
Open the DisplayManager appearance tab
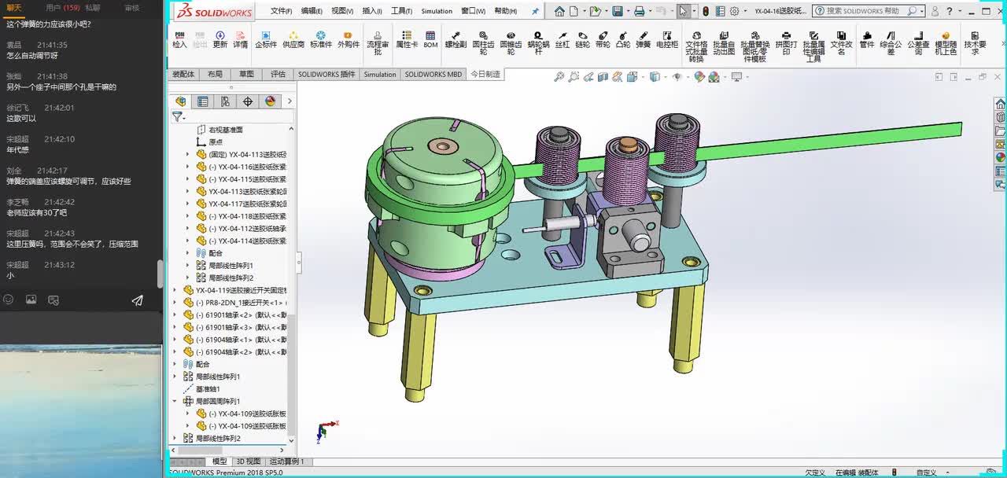pyautogui.click(x=271, y=101)
